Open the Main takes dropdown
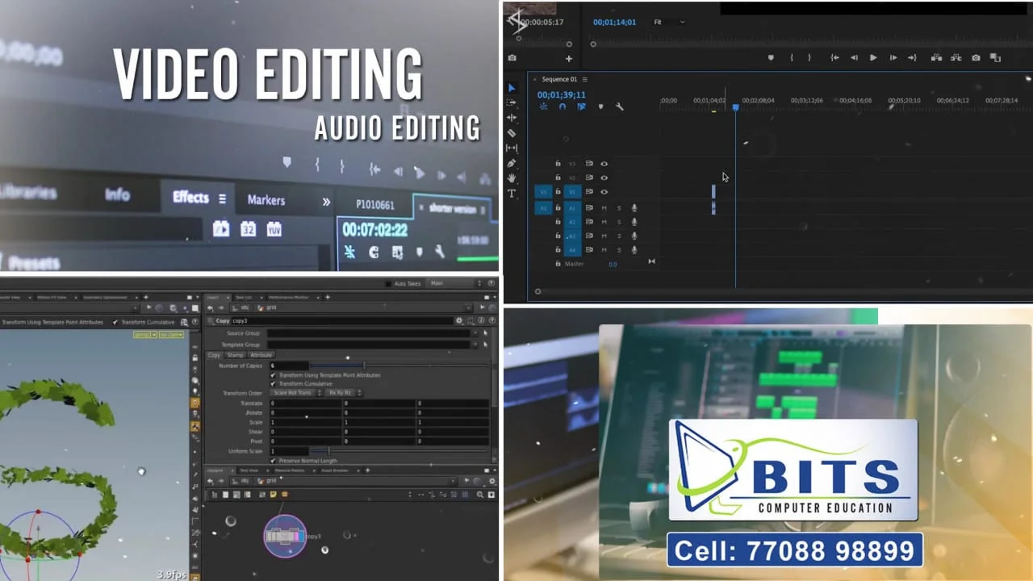The width and height of the screenshot is (1033, 581). point(454,283)
